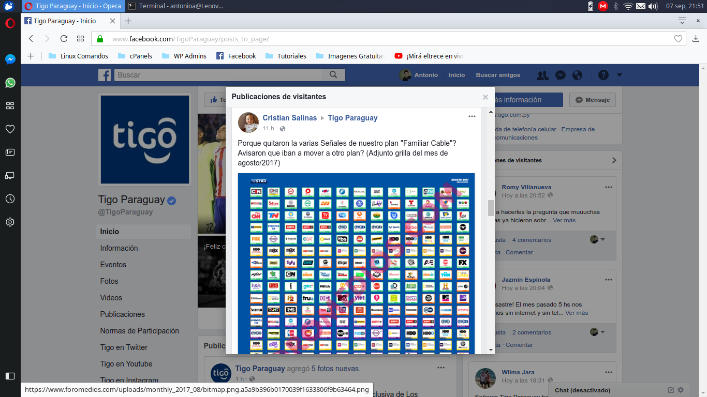
Task: Select Fotos in the page sidebar
Action: coord(109,281)
